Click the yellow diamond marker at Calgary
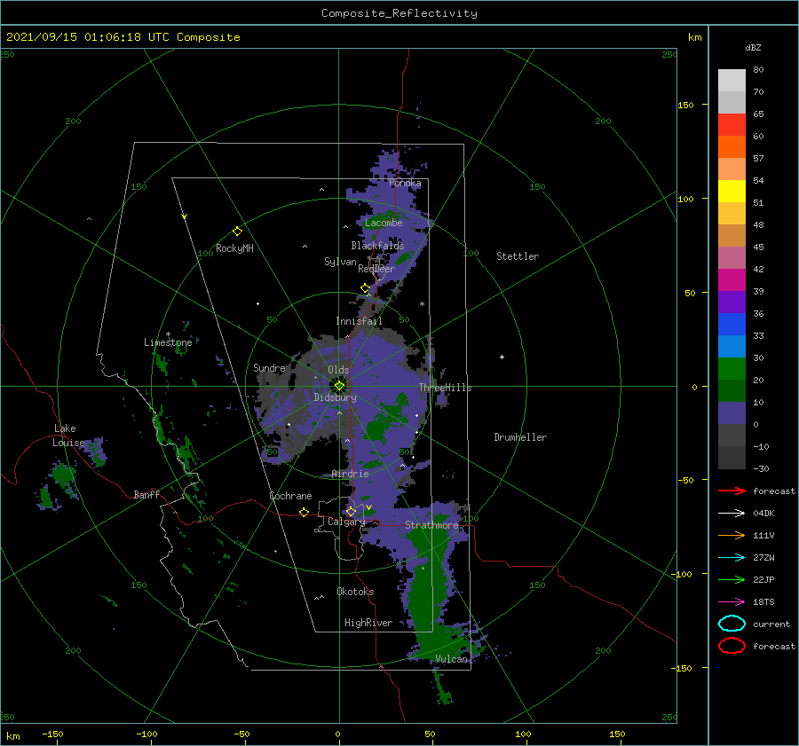 (x=351, y=511)
